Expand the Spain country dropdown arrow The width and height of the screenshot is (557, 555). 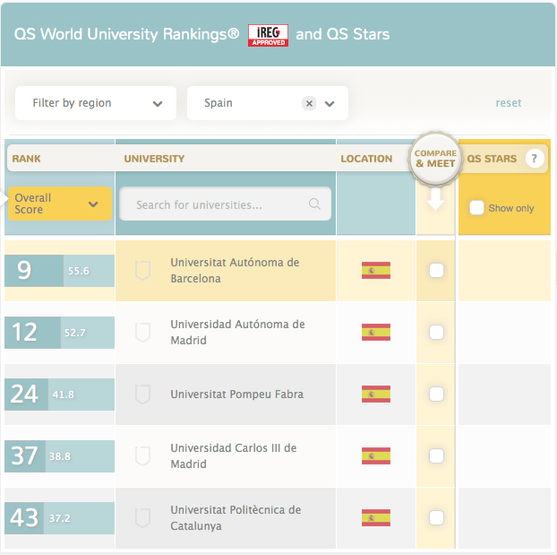pos(330,104)
